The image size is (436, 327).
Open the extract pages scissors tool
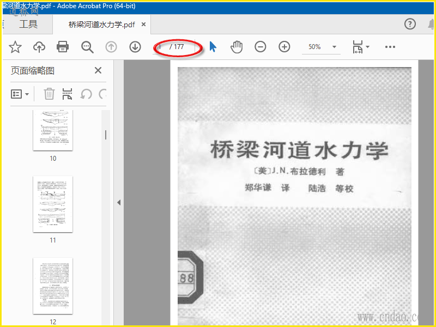click(x=67, y=94)
